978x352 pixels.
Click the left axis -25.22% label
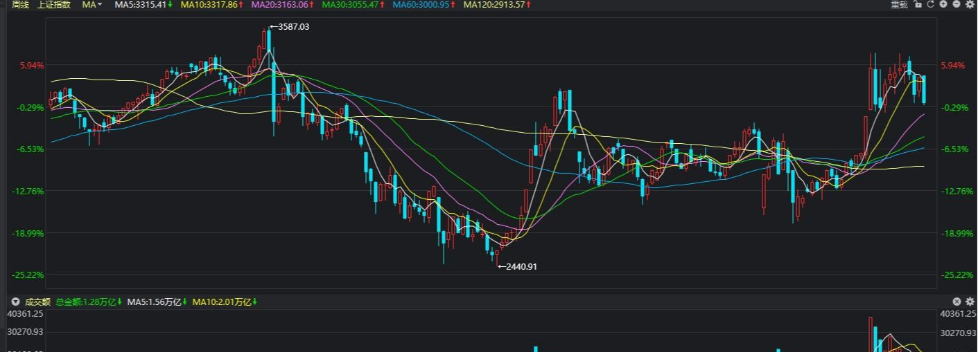(x=28, y=275)
